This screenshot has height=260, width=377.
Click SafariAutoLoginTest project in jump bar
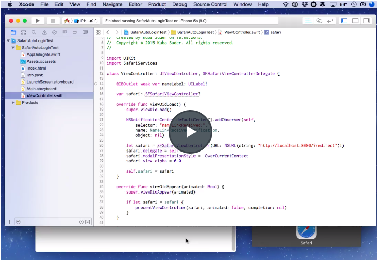point(146,32)
